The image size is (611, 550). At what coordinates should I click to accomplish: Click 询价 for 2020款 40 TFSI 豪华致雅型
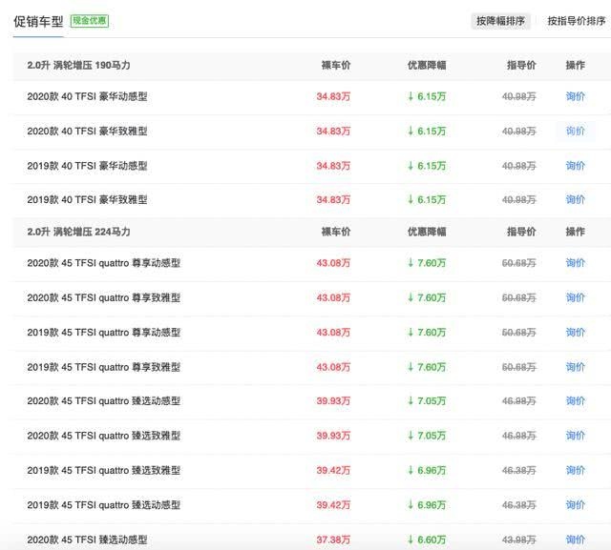[575, 131]
